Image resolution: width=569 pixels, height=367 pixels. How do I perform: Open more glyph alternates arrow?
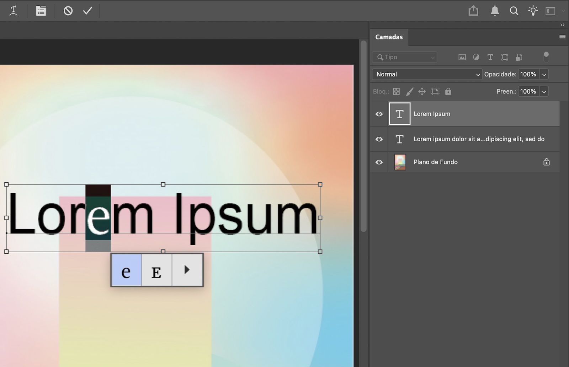(187, 270)
